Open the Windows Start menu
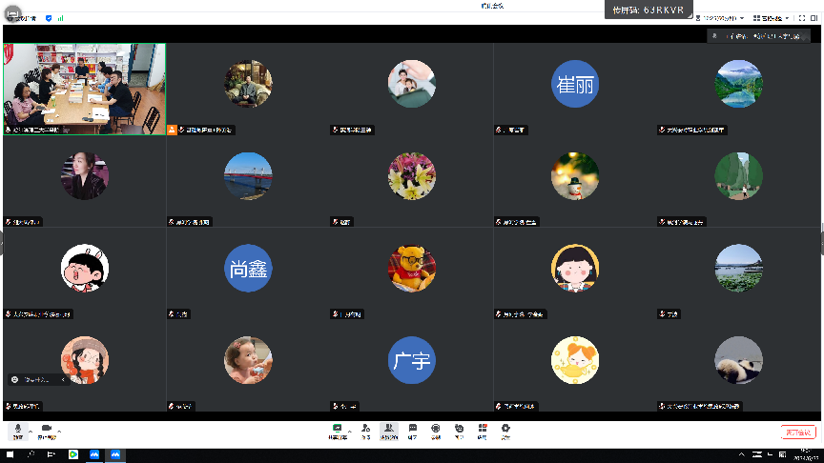The width and height of the screenshot is (824, 463). click(9, 454)
